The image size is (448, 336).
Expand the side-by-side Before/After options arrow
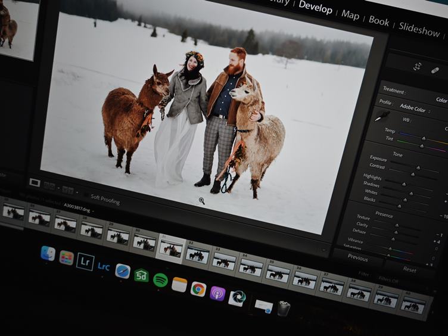(58, 189)
